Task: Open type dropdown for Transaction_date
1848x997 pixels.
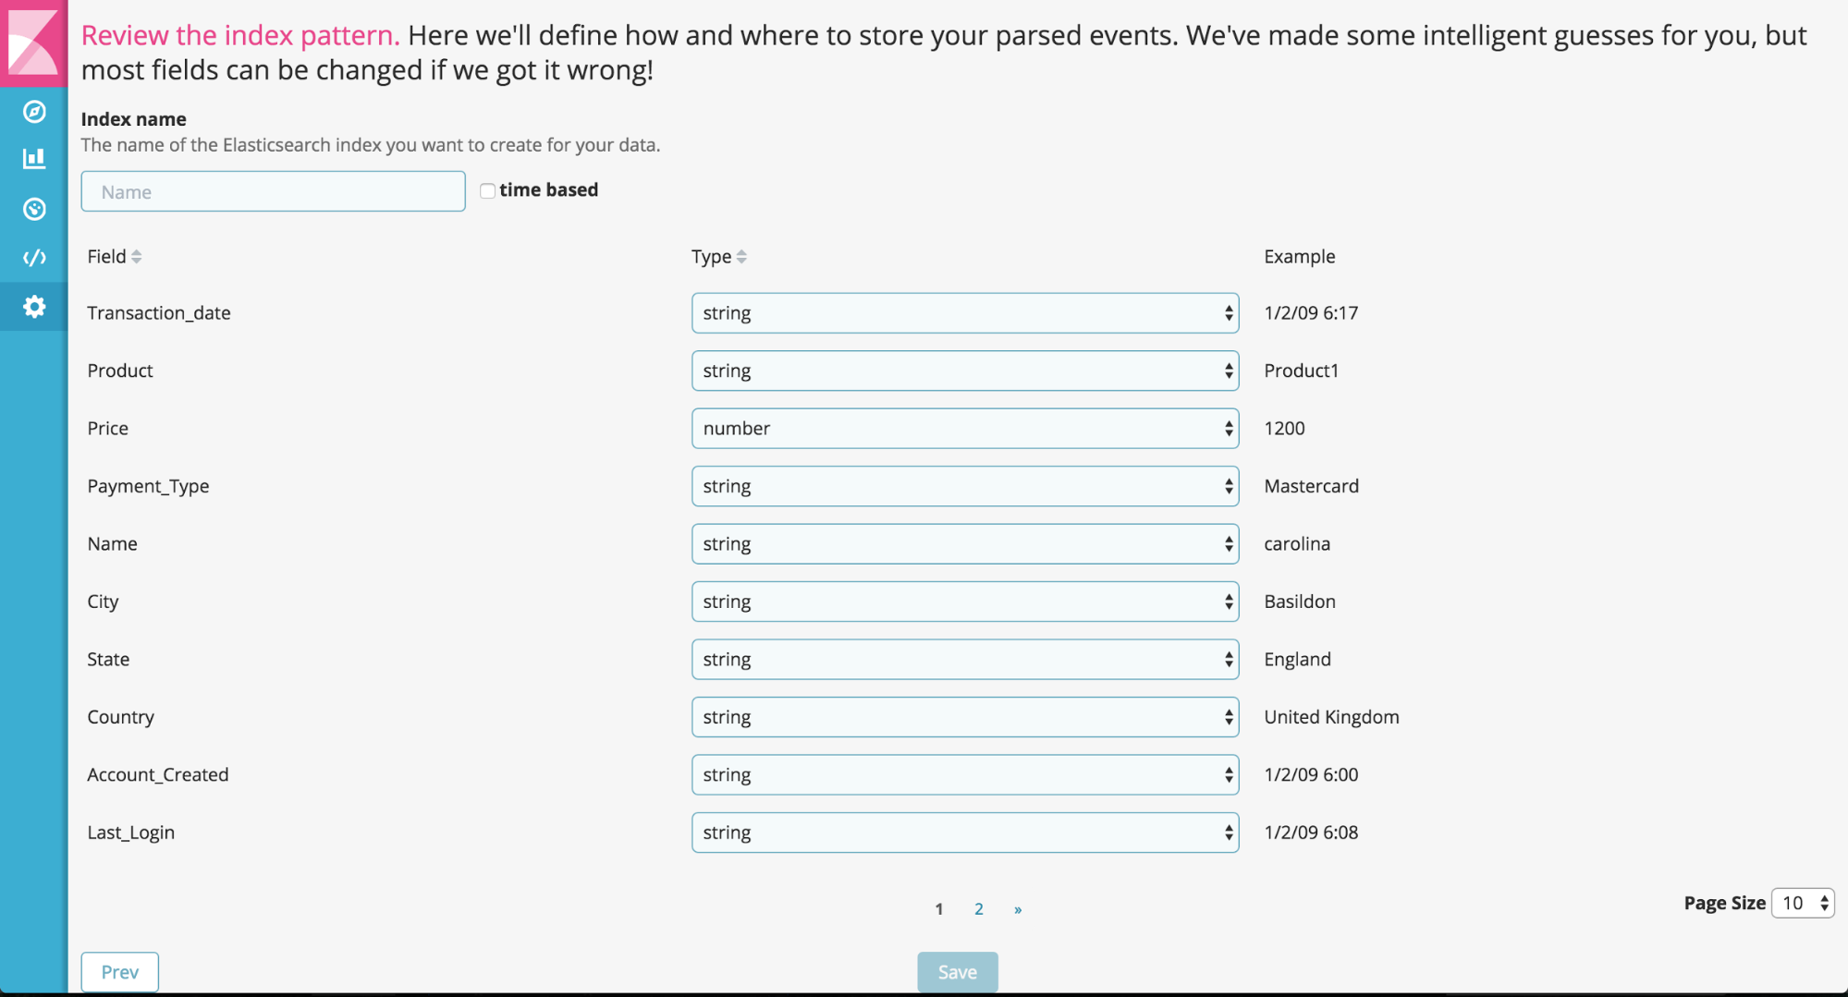Action: click(964, 313)
